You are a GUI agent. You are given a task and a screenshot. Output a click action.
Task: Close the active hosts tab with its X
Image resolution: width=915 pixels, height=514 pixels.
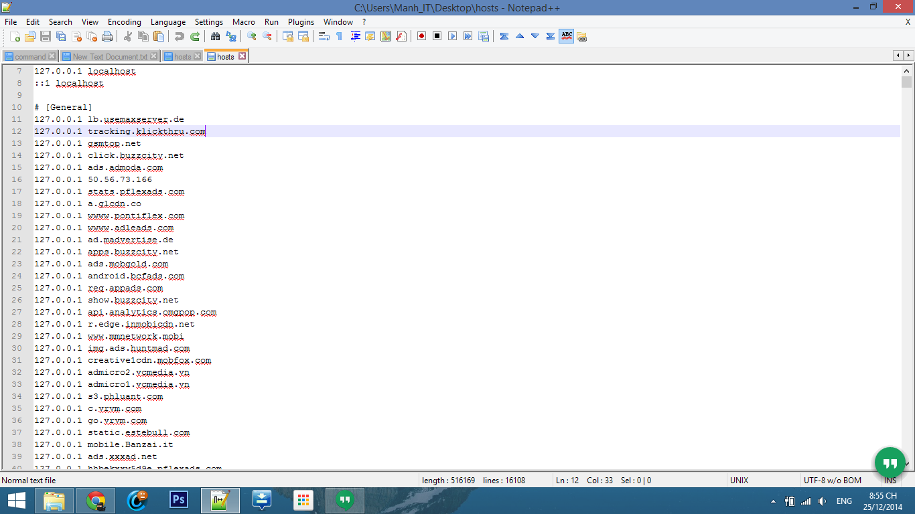[242, 56]
